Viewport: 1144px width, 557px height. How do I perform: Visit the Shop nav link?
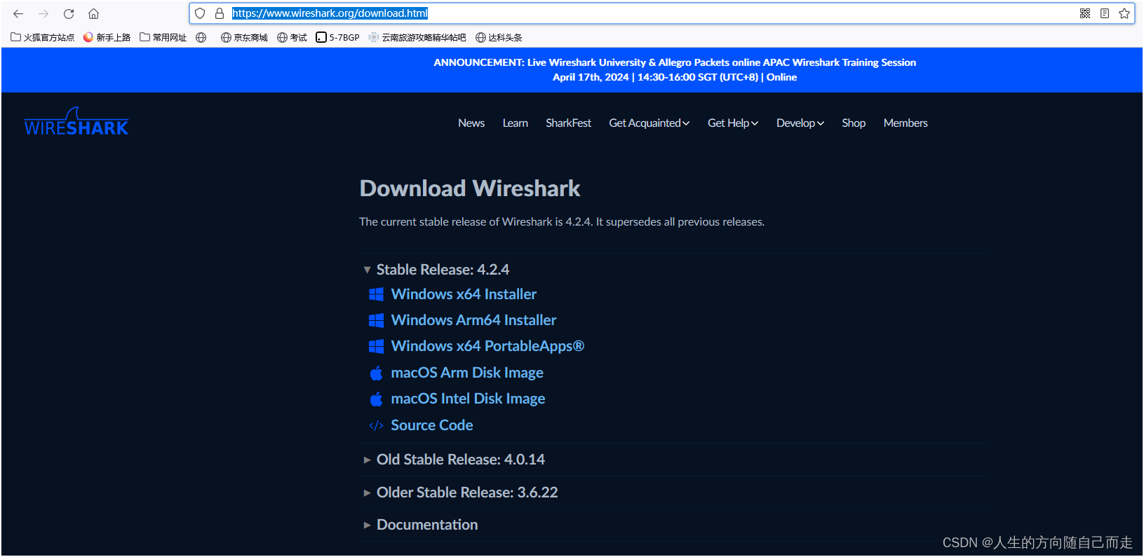854,123
